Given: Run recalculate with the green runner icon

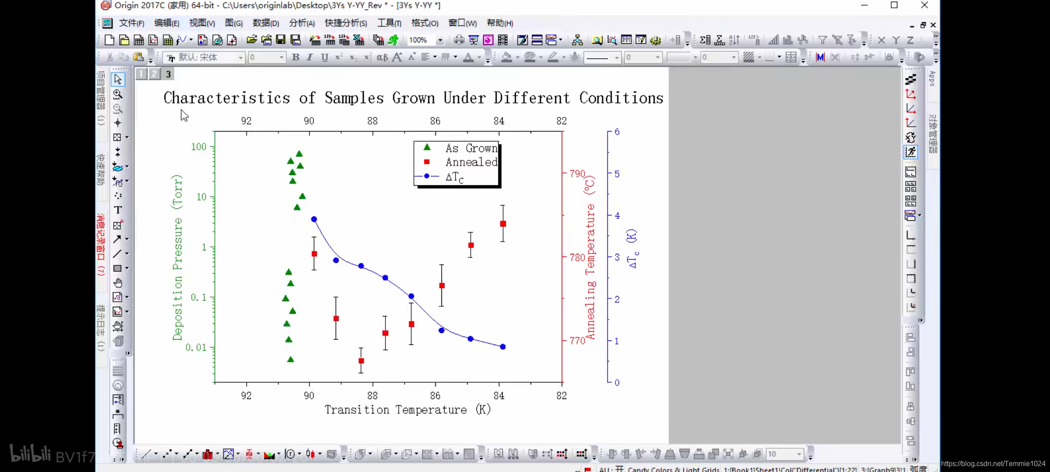Looking at the screenshot, I should tap(393, 40).
